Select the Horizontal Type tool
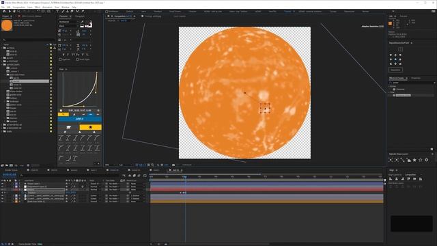The width and height of the screenshot is (437, 246). click(x=57, y=12)
